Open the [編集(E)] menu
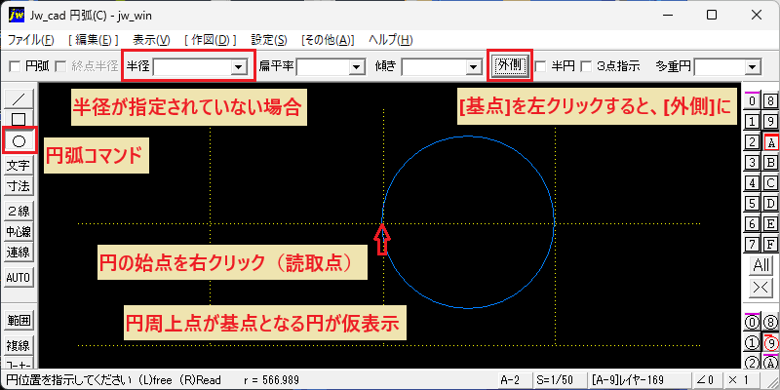 pyautogui.click(x=93, y=40)
